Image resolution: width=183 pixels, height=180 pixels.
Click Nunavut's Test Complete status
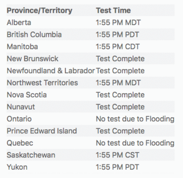tap(120, 107)
